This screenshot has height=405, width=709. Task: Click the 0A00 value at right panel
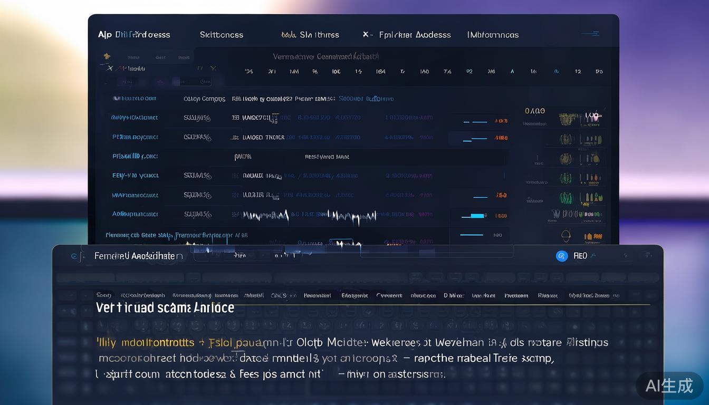click(535, 111)
